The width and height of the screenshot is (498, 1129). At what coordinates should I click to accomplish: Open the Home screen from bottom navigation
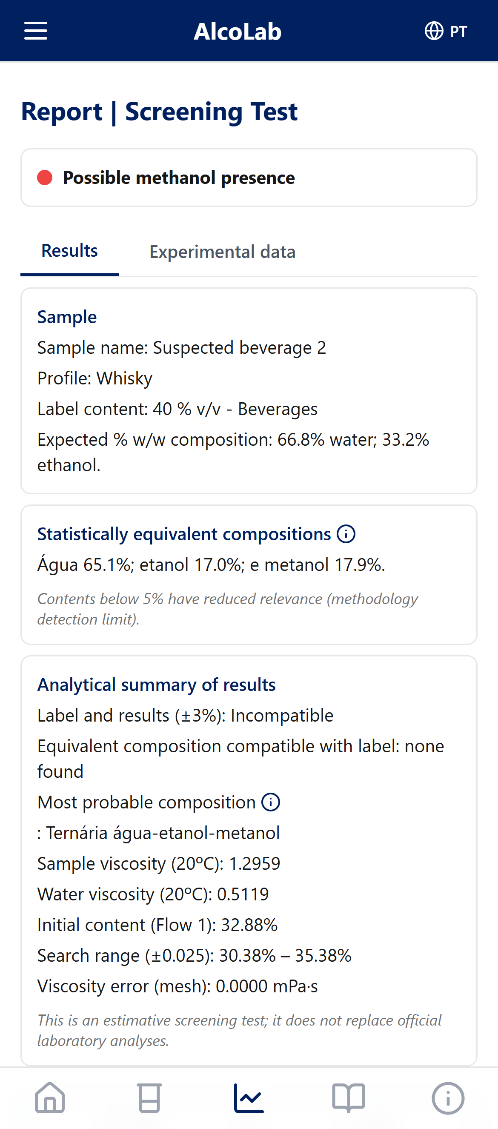pyautogui.click(x=49, y=1097)
